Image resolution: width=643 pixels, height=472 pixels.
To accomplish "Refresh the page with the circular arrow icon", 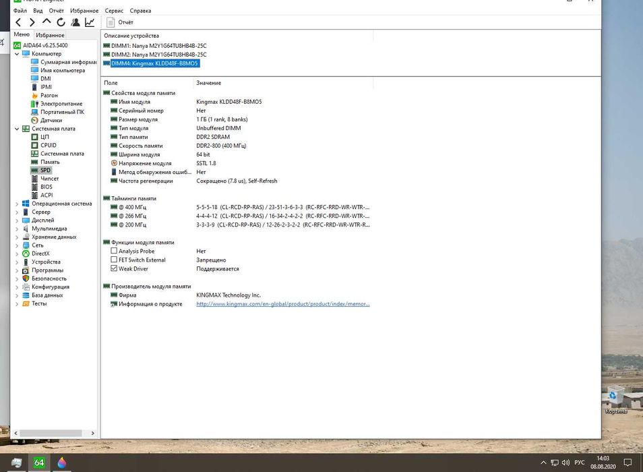I will [61, 22].
